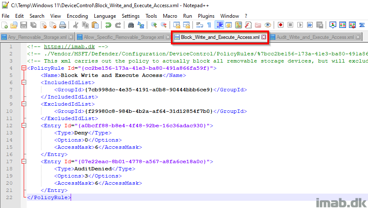Save current recorded macro icon
This screenshot has height=208, width=368.
click(x=320, y=25)
